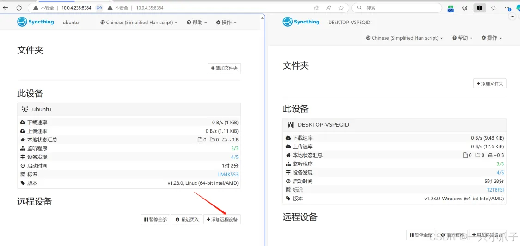Image resolution: width=520 pixels, height=246 pixels.
Task: Open language dropdown in DESKTOP-VSPEQID pane
Action: [404, 38]
